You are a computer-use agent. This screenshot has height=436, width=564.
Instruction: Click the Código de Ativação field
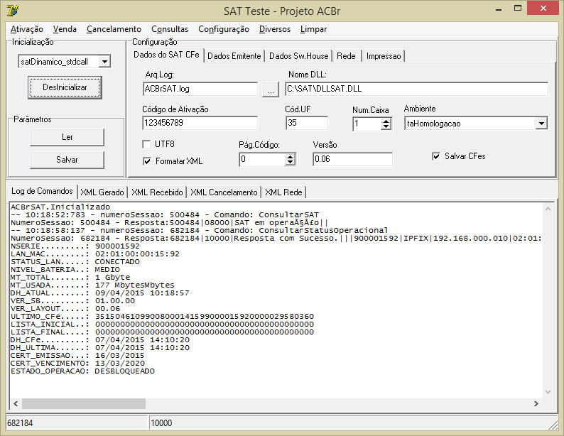pyautogui.click(x=200, y=123)
